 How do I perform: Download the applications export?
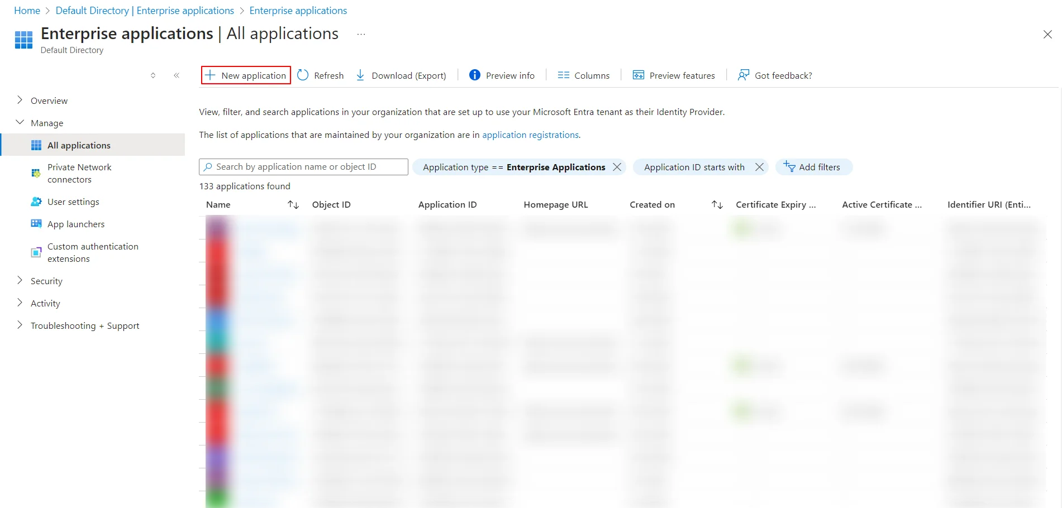tap(401, 75)
